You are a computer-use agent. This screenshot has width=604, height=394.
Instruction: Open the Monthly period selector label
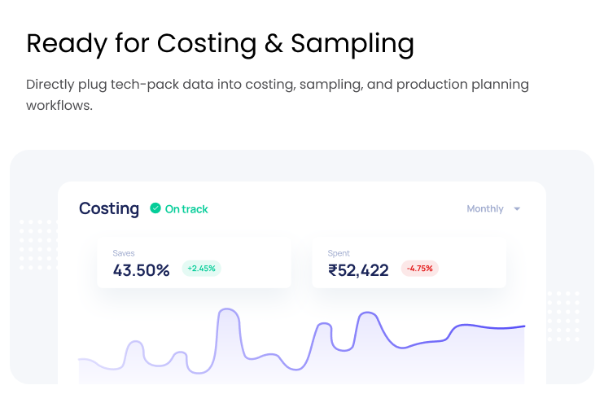[x=484, y=209]
